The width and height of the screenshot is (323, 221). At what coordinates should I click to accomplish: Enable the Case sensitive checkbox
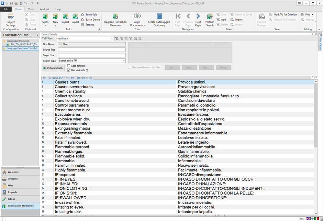[x=69, y=66]
